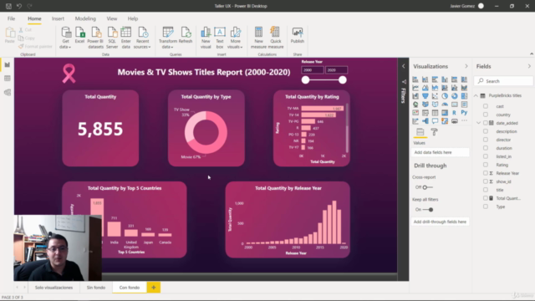Viewport: 535px width, 301px height.
Task: Toggle Keep all filters switch
Action: 428,210
